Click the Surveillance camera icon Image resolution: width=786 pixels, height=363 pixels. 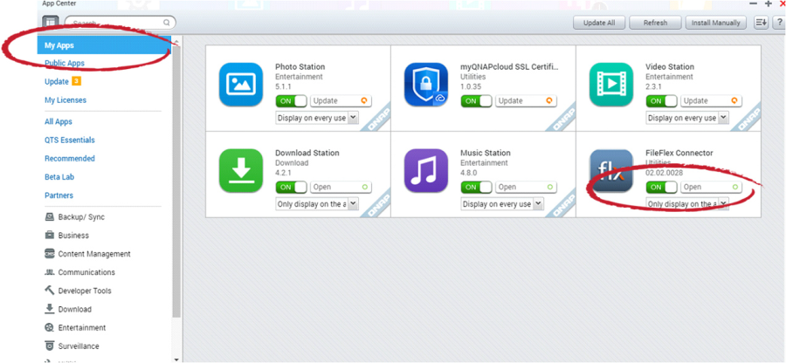50,346
